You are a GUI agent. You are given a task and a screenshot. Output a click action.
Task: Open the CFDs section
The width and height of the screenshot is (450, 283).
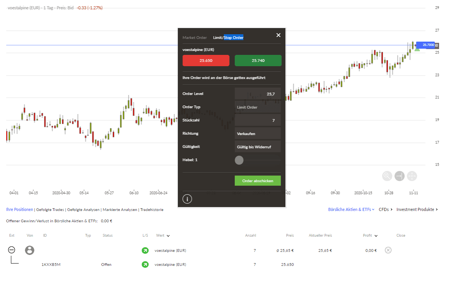(385, 209)
